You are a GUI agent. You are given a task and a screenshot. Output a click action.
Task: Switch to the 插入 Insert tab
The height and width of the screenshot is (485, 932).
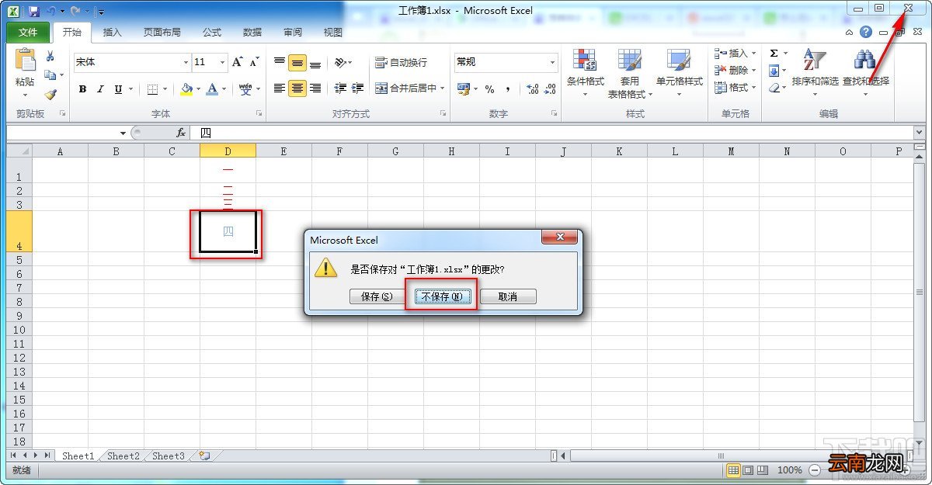[x=113, y=33]
